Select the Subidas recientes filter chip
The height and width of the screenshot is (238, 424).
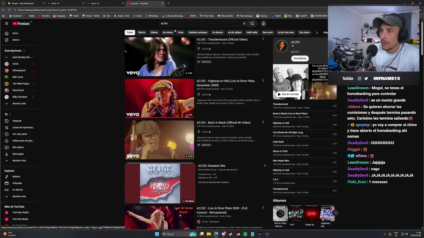pos(198,32)
